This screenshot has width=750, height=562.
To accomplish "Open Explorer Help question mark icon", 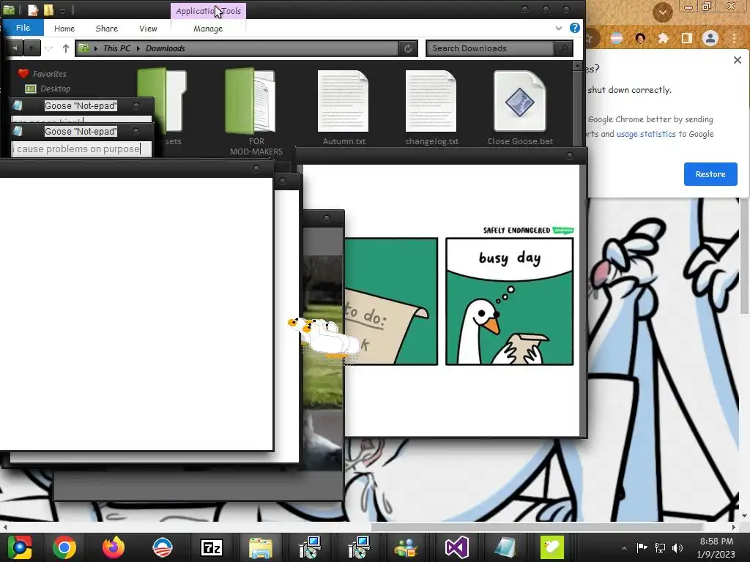I will tap(575, 28).
